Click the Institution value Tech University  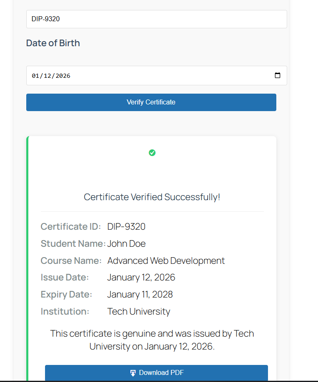coord(138,311)
